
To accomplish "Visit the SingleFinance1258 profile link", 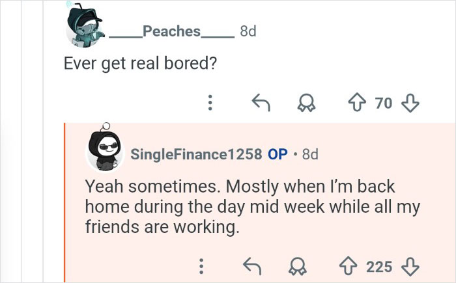I will [x=196, y=154].
